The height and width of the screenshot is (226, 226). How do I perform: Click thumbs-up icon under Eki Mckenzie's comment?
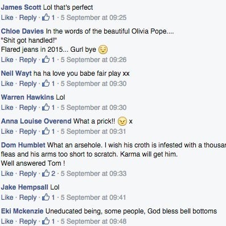pyautogui.click(x=46, y=221)
